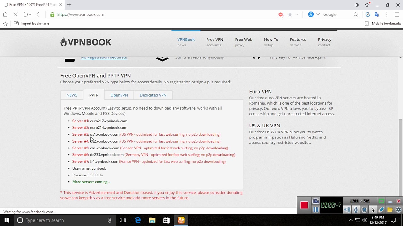Image resolution: width=403 pixels, height=226 pixels.
Task: Go to the browser Home page icon
Action: [5, 14]
